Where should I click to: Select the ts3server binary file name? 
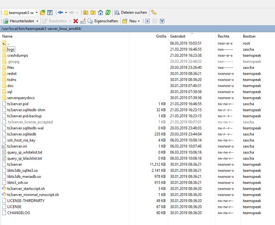(15, 164)
